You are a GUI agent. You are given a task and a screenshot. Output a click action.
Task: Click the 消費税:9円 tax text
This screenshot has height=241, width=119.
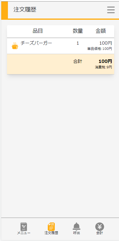pos(103,67)
